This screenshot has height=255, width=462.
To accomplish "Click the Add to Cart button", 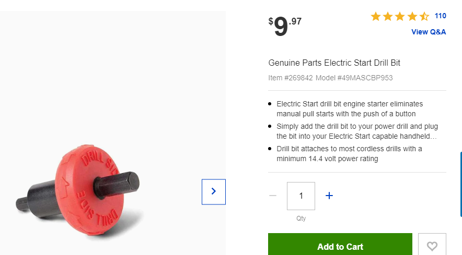I will click(340, 245).
